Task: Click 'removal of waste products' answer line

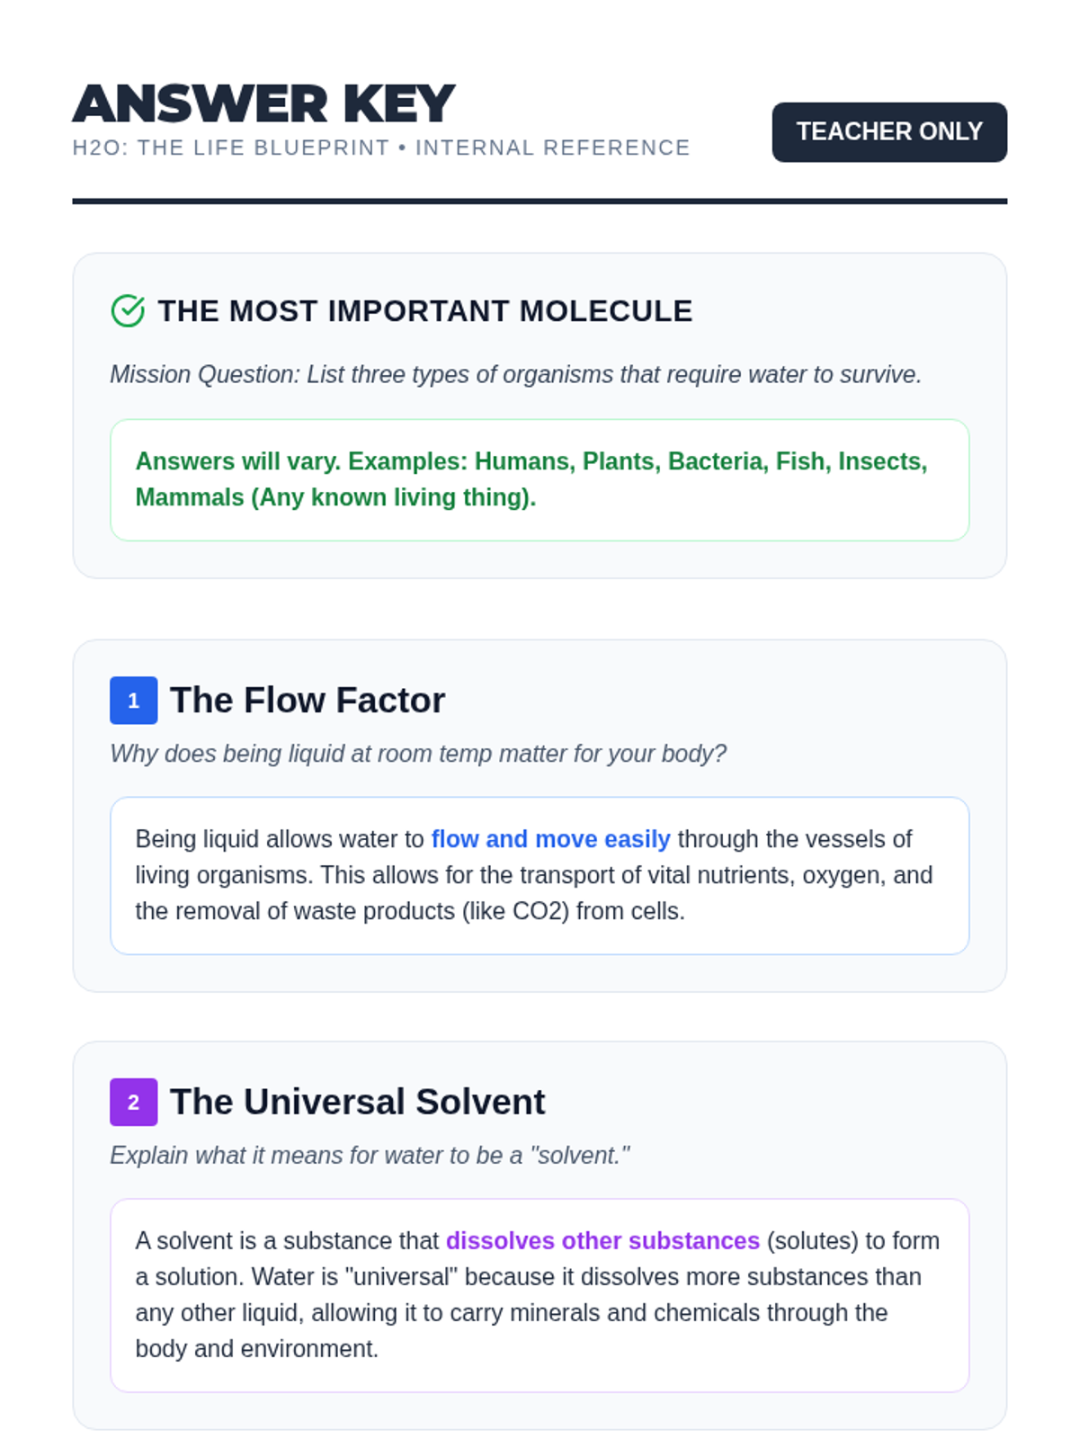Action: click(x=409, y=911)
